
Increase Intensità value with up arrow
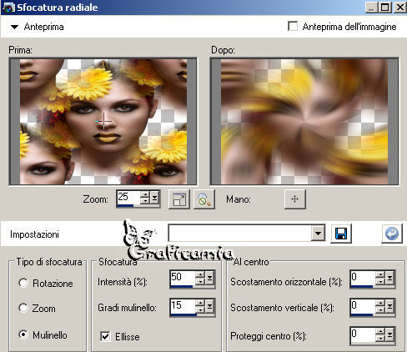coord(200,275)
